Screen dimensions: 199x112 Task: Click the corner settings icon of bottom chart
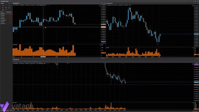[193, 64]
